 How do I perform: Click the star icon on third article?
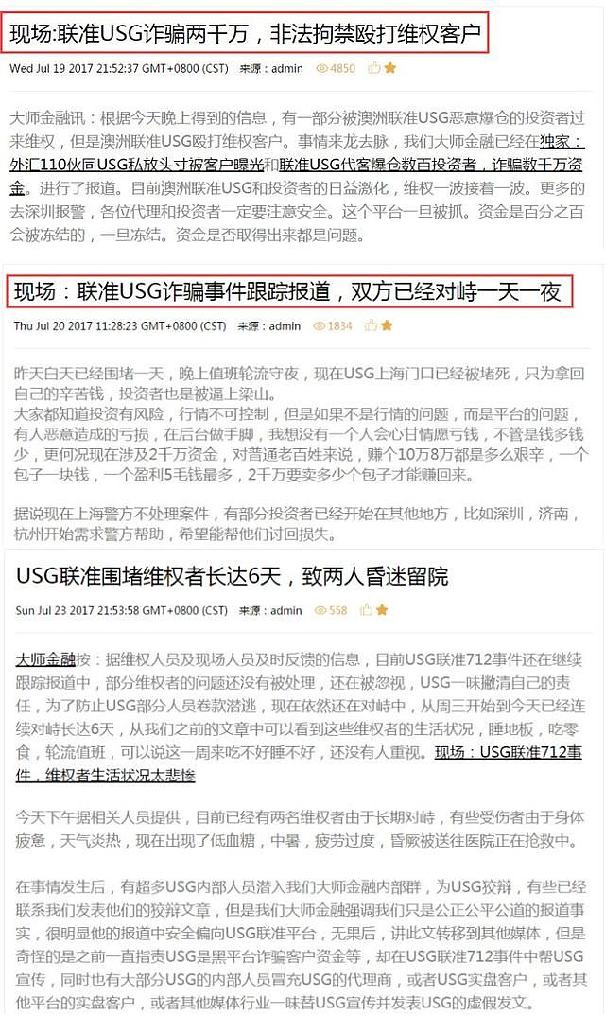(382, 610)
